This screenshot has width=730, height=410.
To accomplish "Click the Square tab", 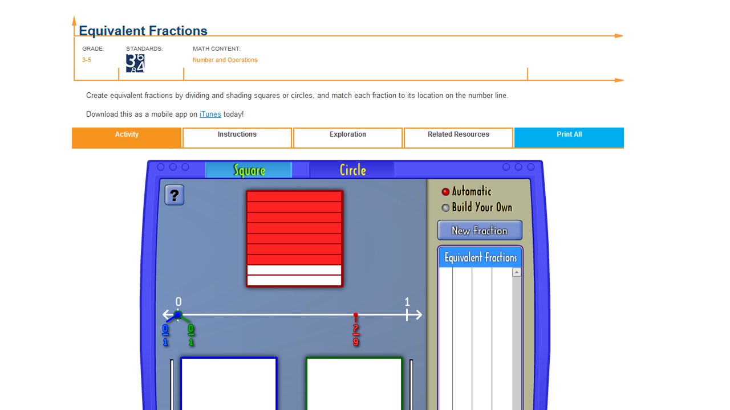I will (249, 170).
